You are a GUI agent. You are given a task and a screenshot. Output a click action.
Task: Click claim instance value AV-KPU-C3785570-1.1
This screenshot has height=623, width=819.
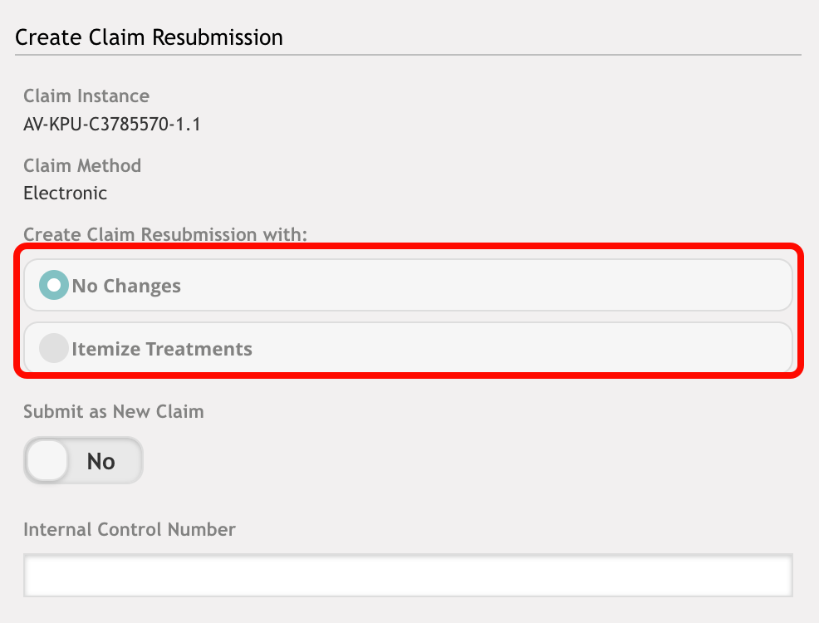coord(112,125)
